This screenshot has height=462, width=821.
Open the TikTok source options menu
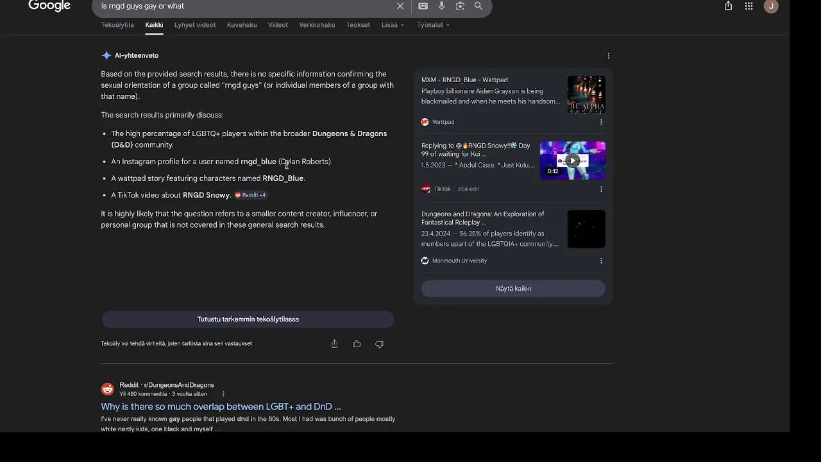tap(601, 189)
